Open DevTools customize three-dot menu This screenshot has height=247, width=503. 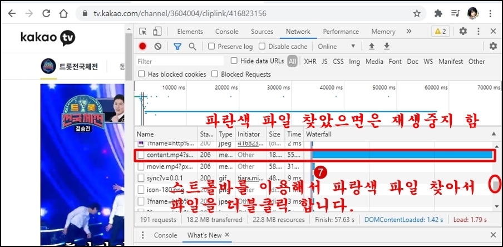(x=479, y=31)
